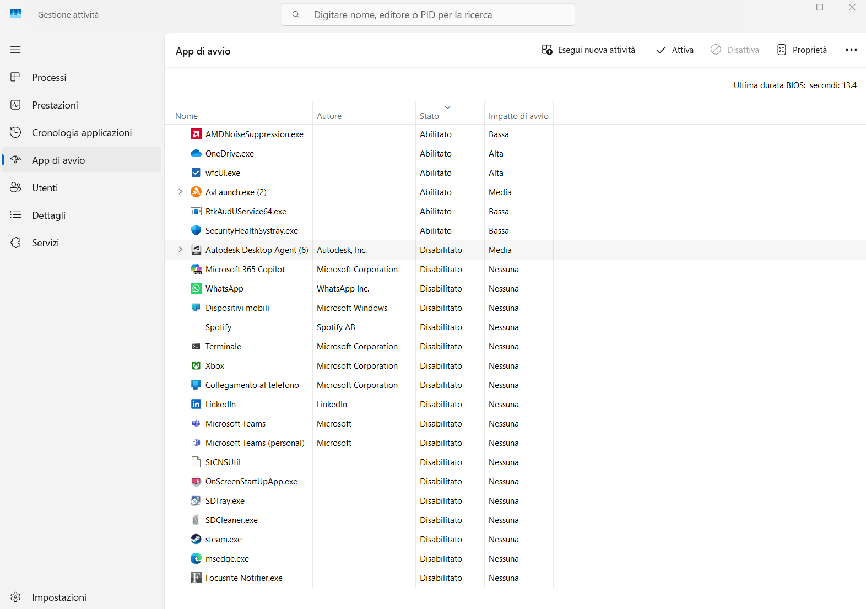Image resolution: width=866 pixels, height=609 pixels.
Task: Click the steam.exe icon
Action: 196,539
